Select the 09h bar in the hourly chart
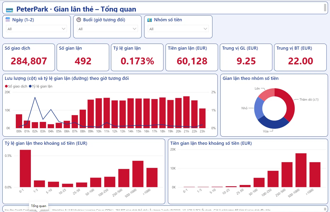The image size is (330, 212). (x=91, y=114)
